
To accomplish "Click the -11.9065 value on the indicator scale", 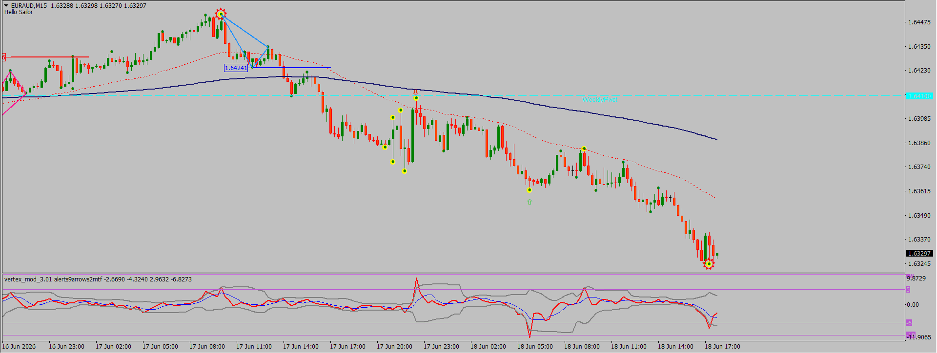I will pyautogui.click(x=918, y=337).
